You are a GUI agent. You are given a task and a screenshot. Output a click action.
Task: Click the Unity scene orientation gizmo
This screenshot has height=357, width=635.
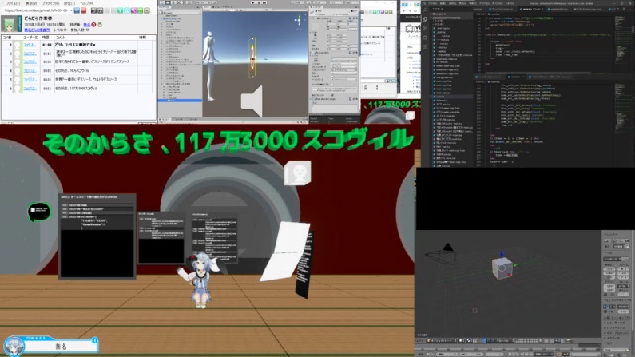coord(298,20)
